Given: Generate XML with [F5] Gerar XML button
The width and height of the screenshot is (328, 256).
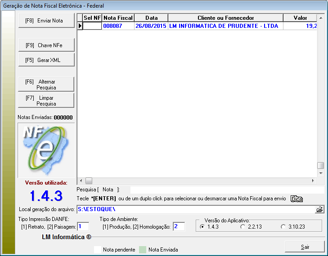Looking at the screenshot, I should [46, 60].
